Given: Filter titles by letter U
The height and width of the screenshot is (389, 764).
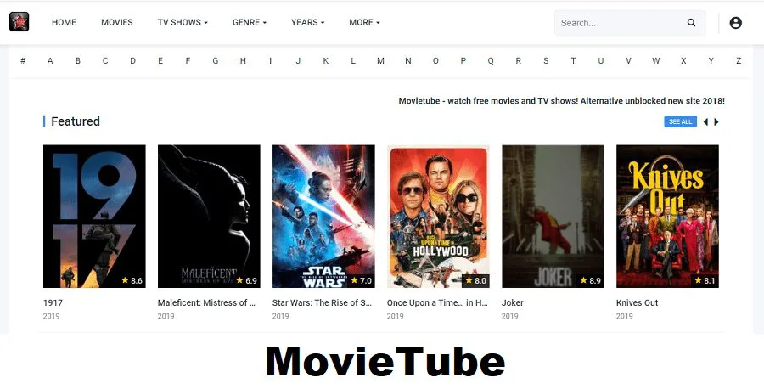Looking at the screenshot, I should (x=601, y=61).
